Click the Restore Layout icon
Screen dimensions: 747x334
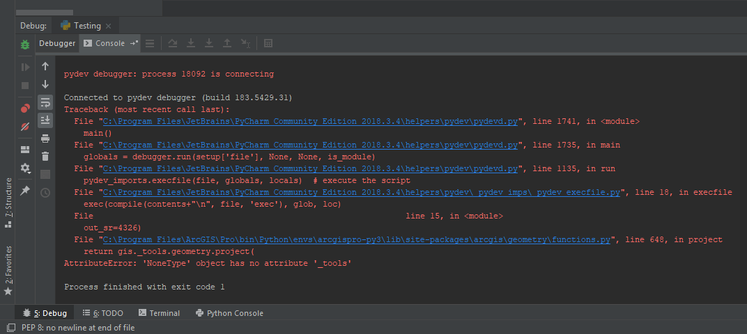click(25, 150)
